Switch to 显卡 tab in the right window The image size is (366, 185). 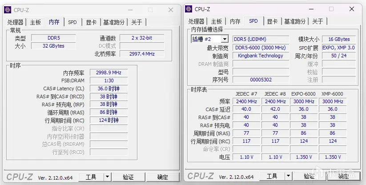click(x=272, y=21)
